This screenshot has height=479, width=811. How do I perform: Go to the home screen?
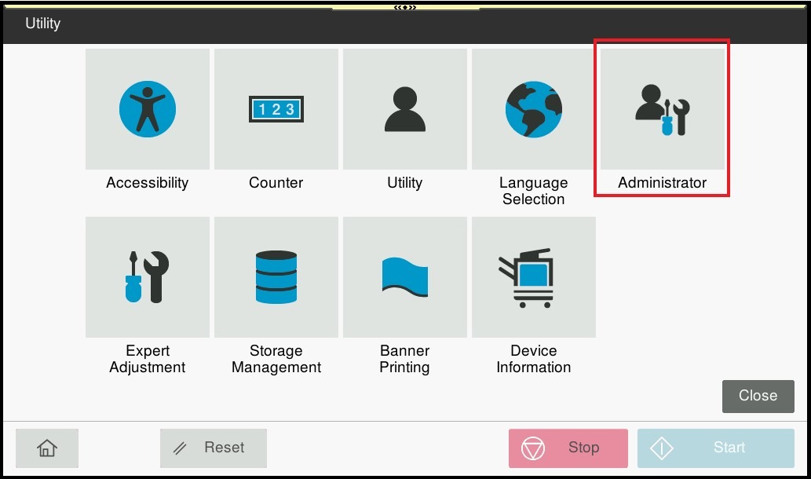47,448
